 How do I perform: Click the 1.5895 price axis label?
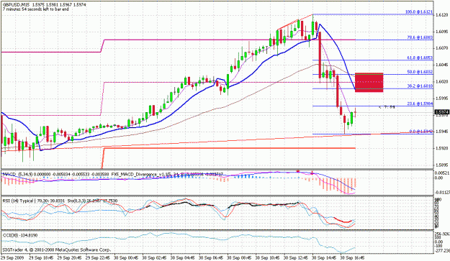pyautogui.click(x=442, y=165)
